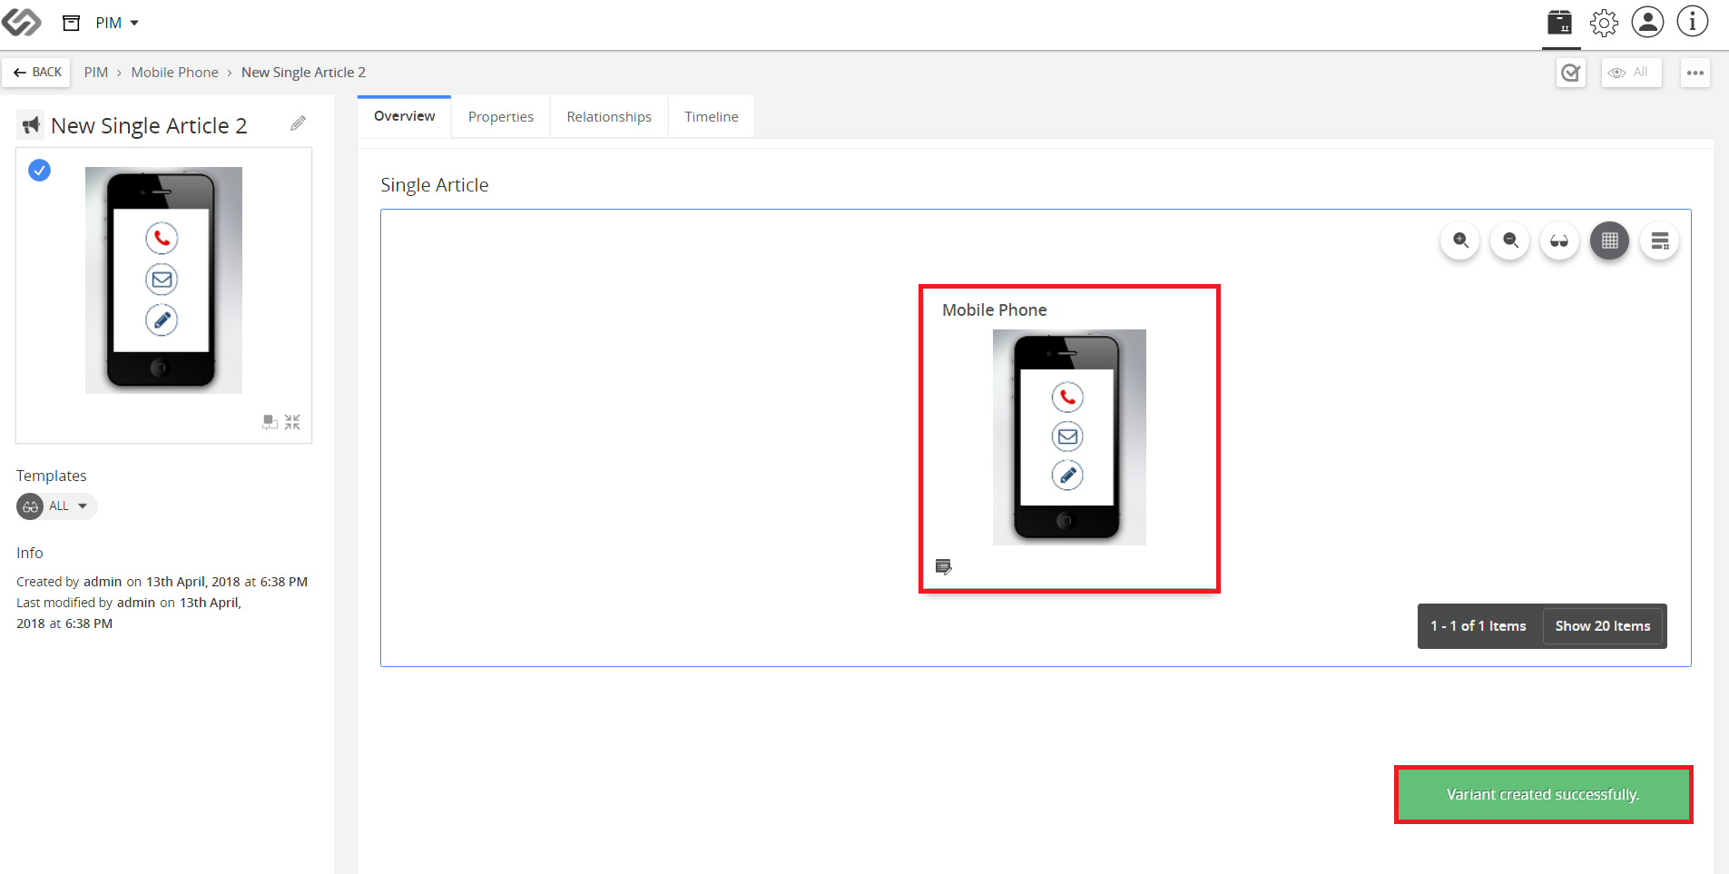Screen dimensions: 1729x874
Task: Click New Single Article 2 breadcrumb
Action: pos(303,73)
